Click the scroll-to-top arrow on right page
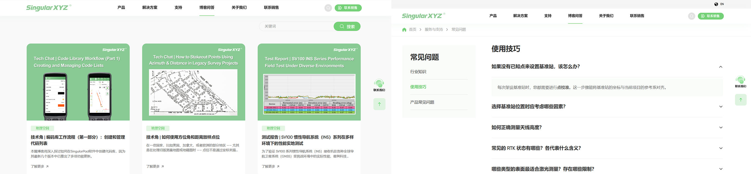751x174 pixels. [x=740, y=100]
